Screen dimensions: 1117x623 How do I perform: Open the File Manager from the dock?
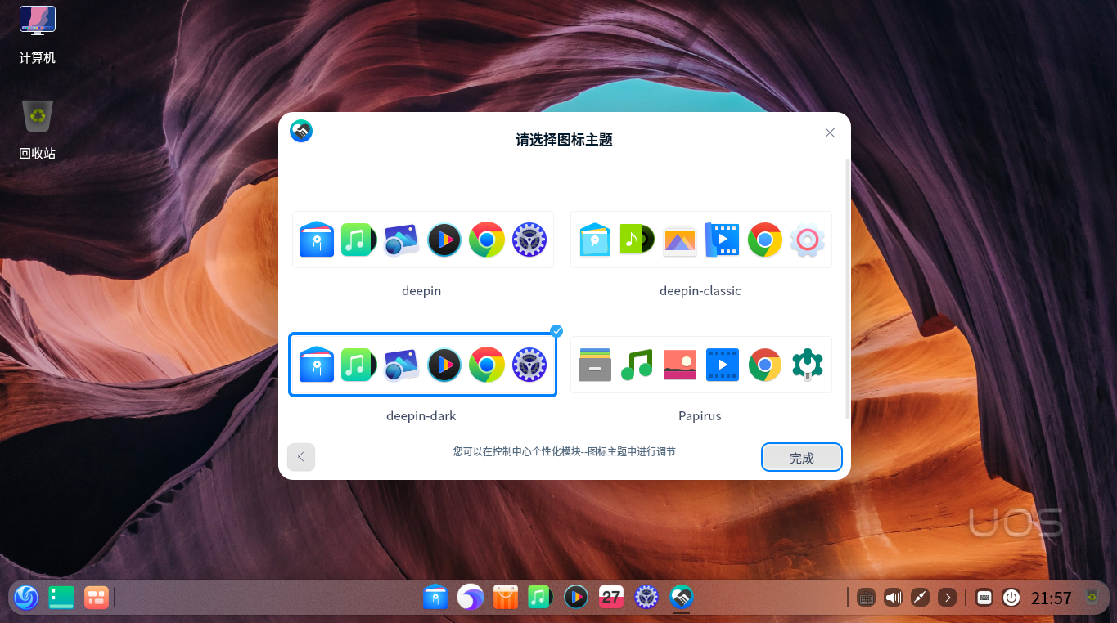435,598
